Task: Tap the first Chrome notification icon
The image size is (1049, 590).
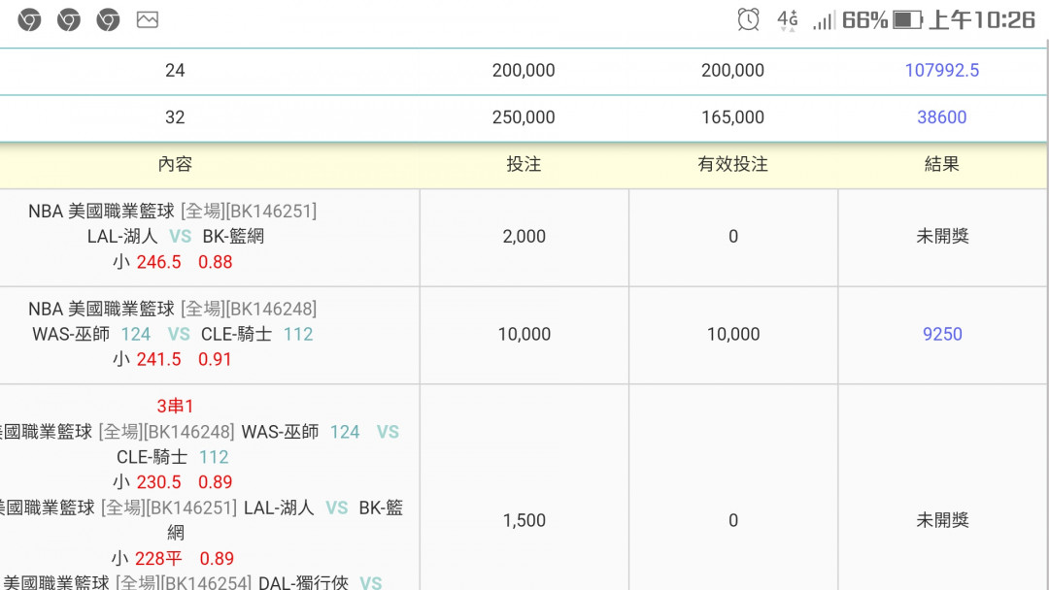Action: click(29, 20)
